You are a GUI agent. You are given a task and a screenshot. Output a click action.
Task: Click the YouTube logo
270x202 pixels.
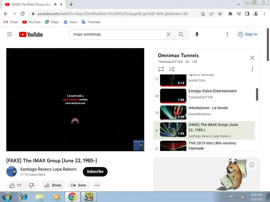pyautogui.click(x=31, y=34)
